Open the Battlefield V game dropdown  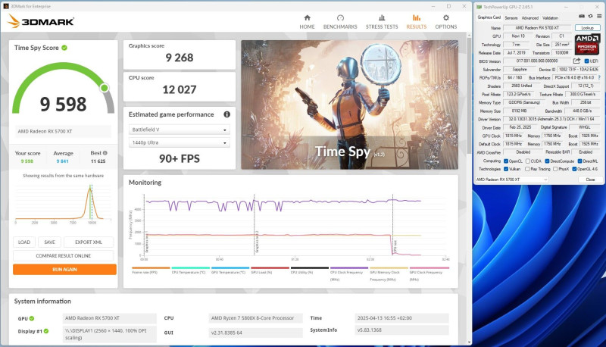click(180, 130)
